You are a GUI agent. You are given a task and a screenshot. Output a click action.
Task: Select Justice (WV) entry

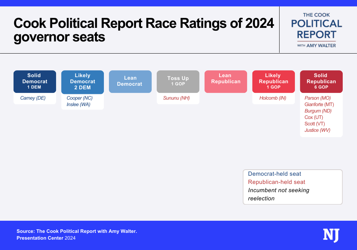click(x=317, y=130)
